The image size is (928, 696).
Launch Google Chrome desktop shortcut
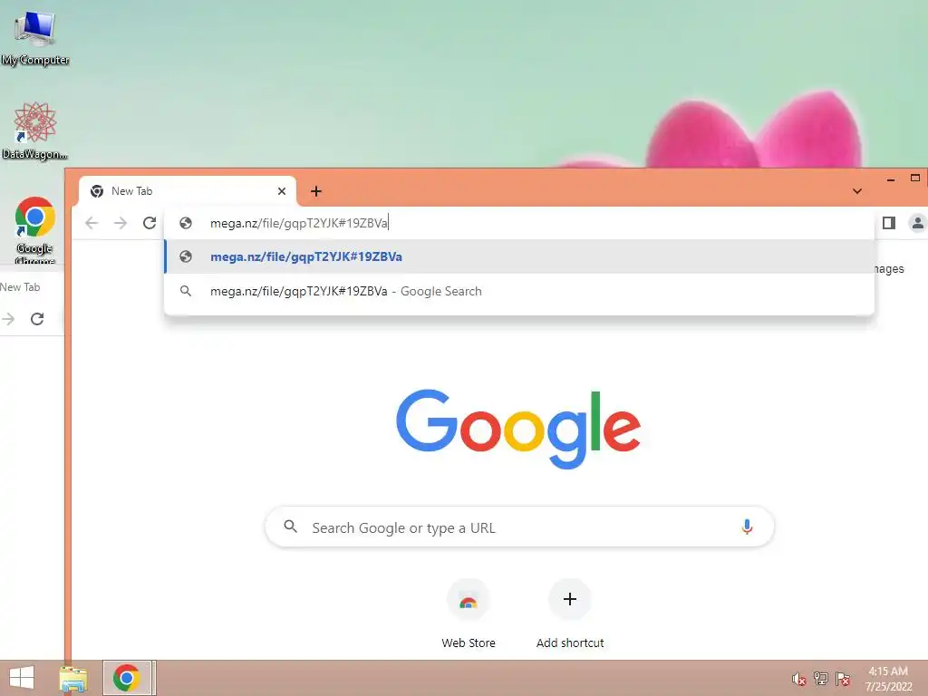(x=35, y=229)
